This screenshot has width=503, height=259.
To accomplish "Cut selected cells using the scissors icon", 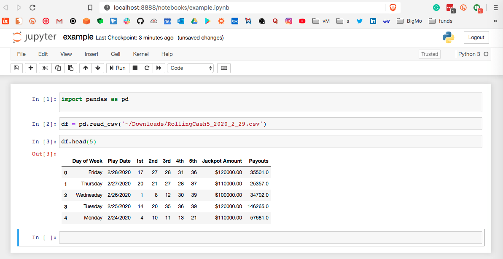I will click(x=46, y=68).
